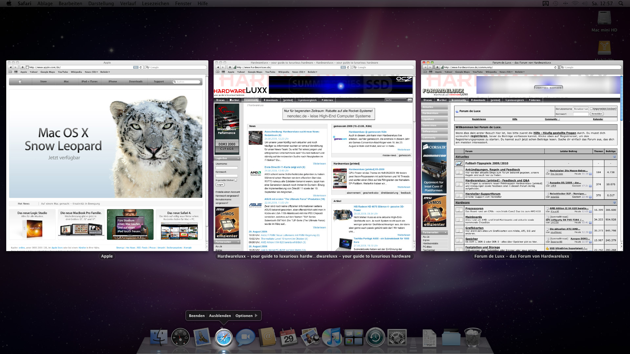Open Spotlight search in menu bar
This screenshot has width=630, height=354.
(x=620, y=3)
